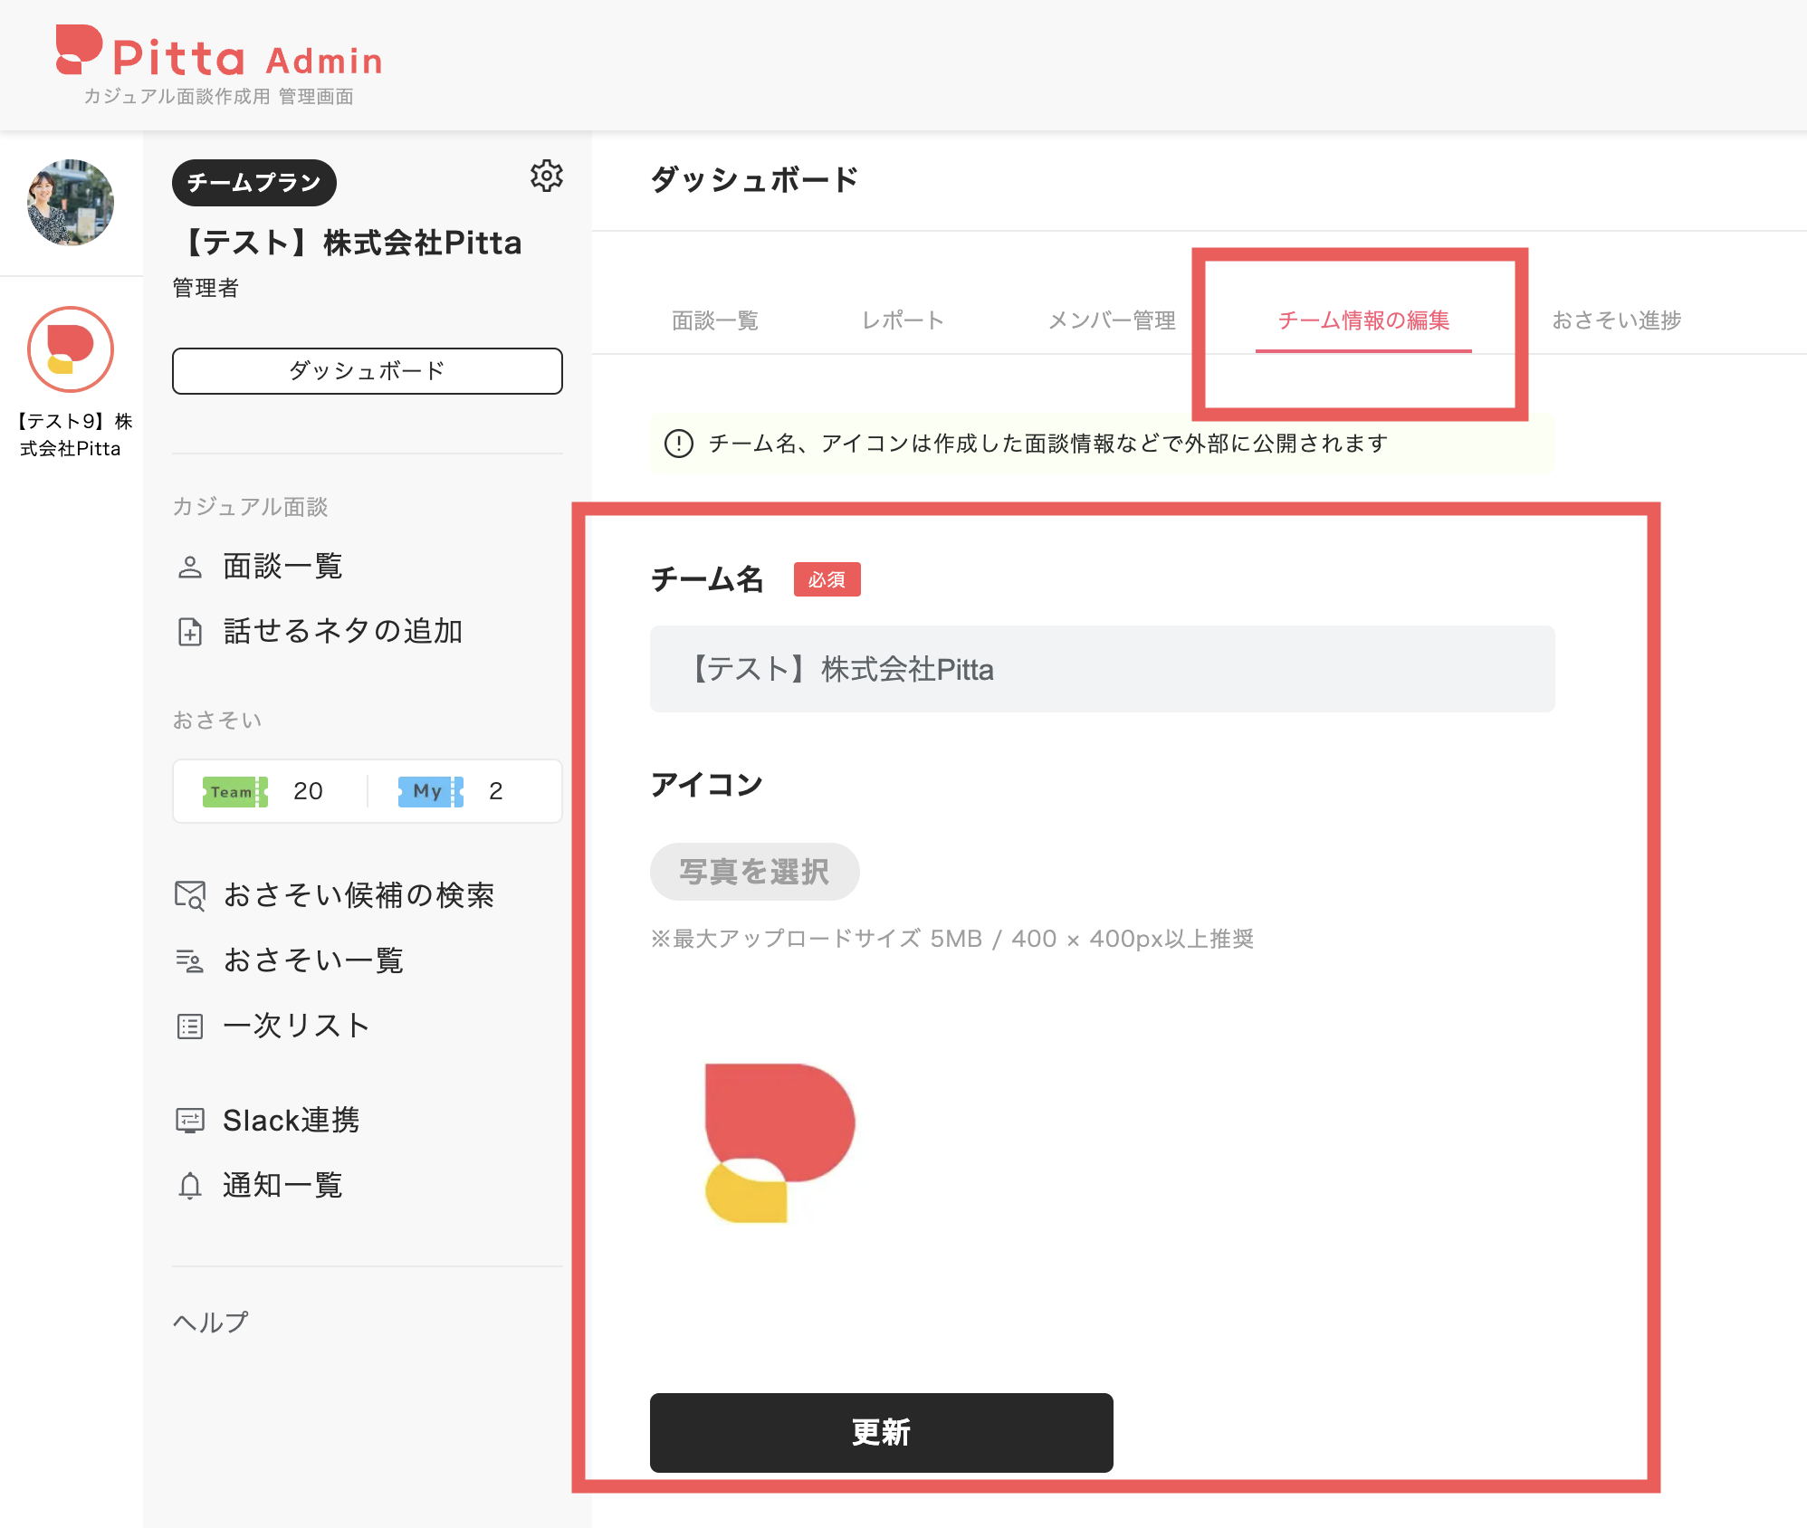
Task: Open おさそい一覧 in the sidebar
Action: [x=313, y=960]
